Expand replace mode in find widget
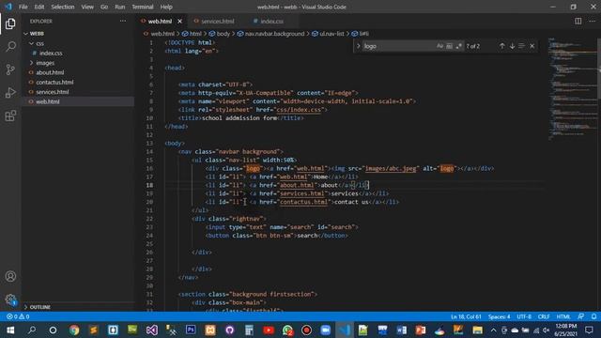Screen dimensions: 601x338 click(x=359, y=46)
